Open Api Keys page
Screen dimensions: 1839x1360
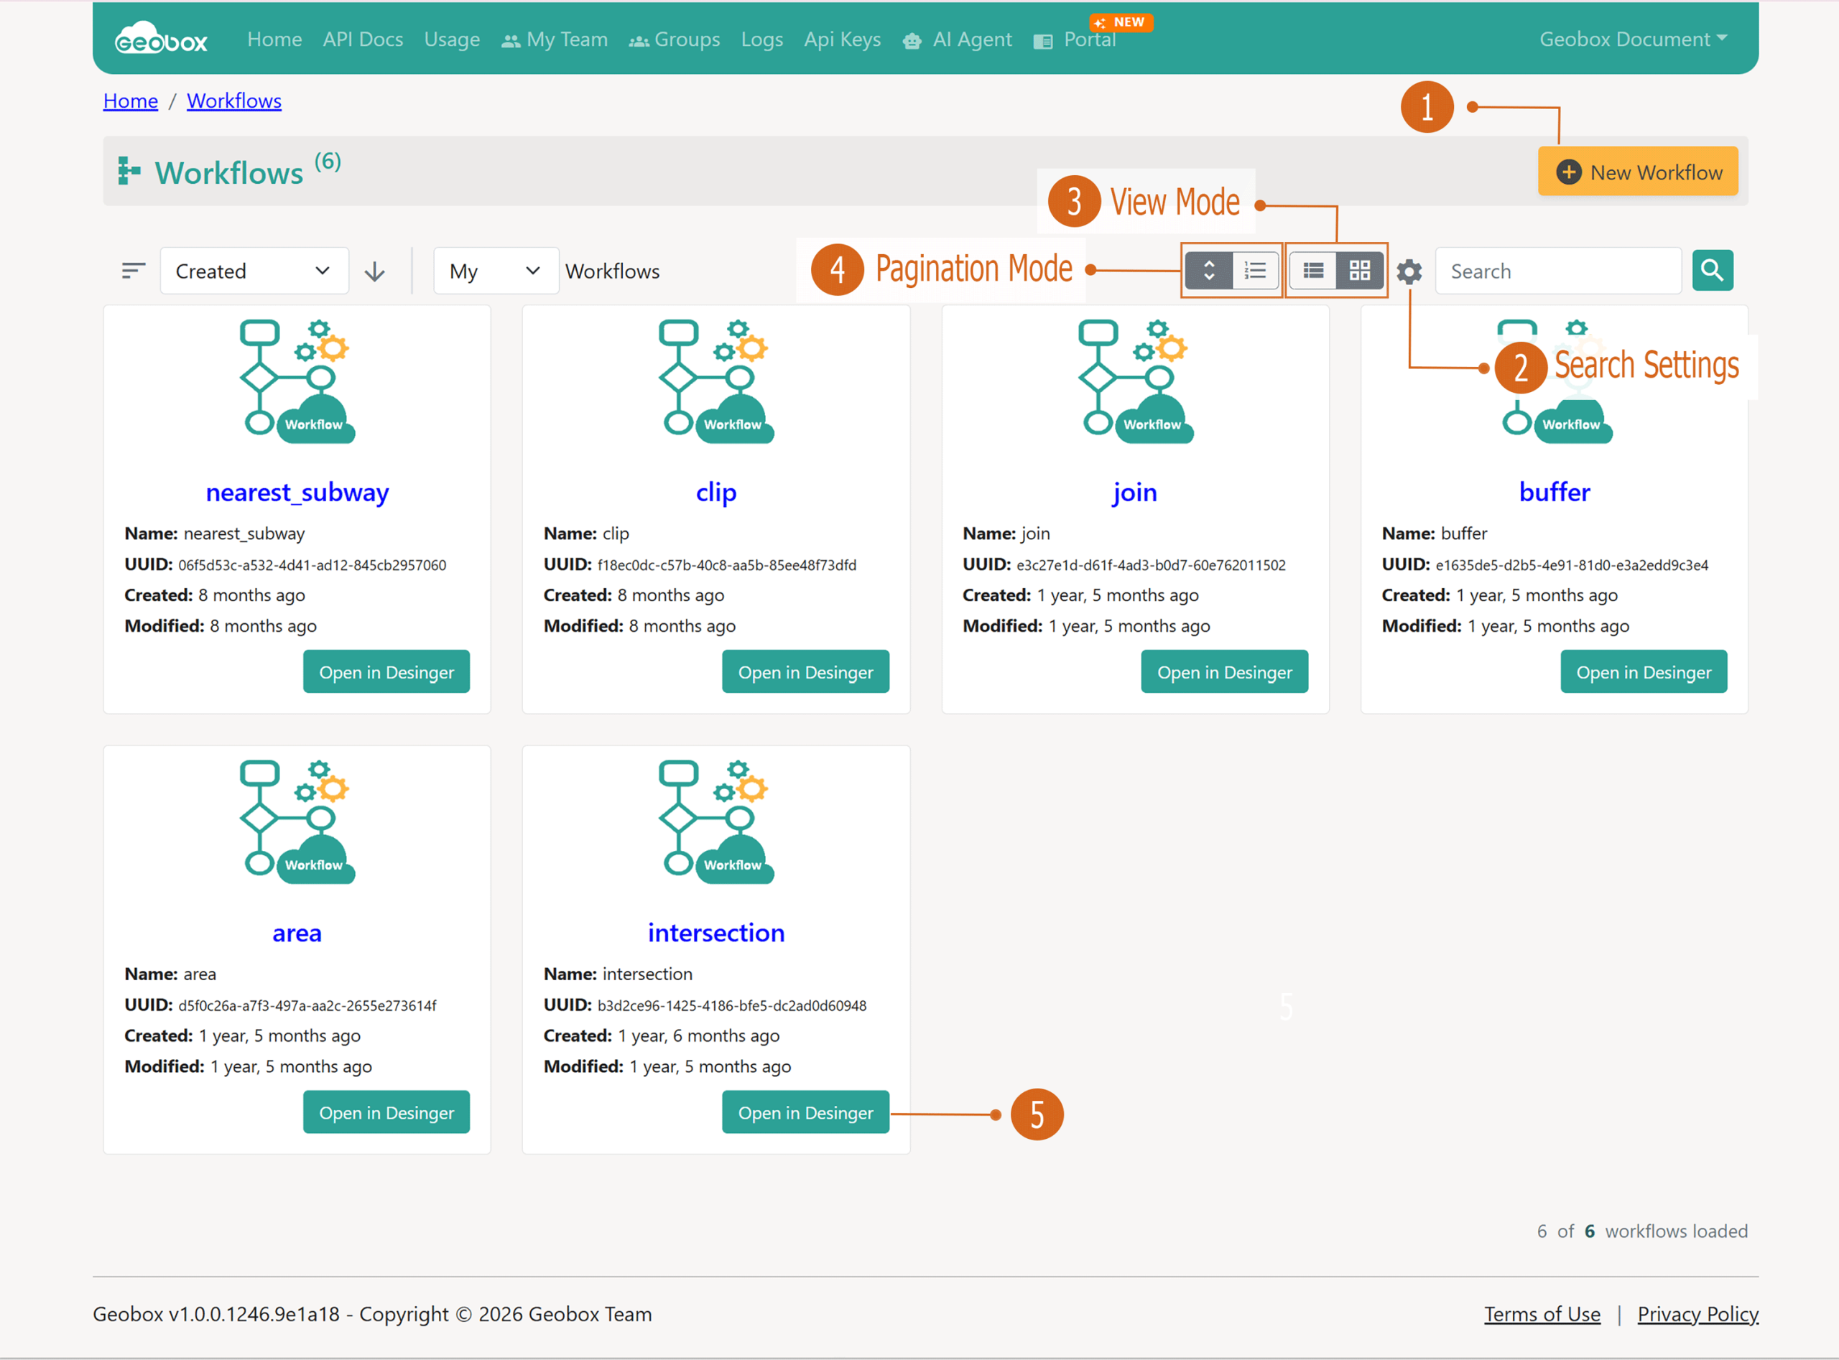coord(842,39)
